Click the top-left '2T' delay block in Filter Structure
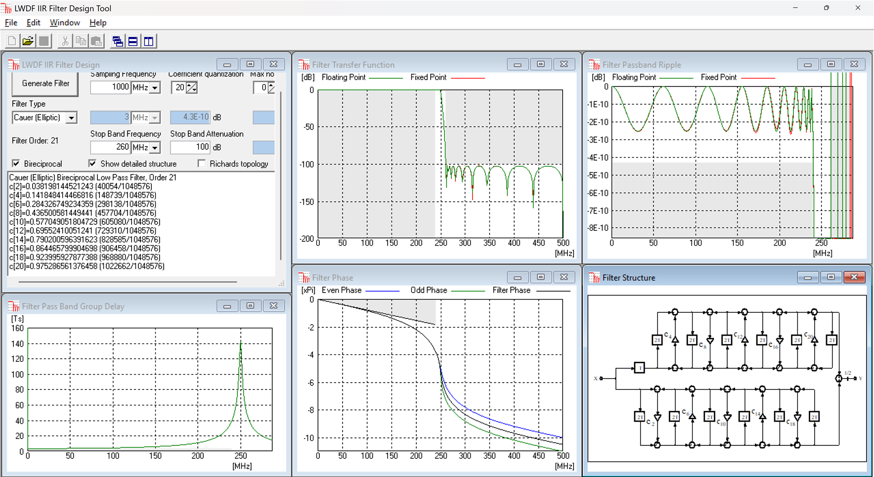 (x=657, y=340)
